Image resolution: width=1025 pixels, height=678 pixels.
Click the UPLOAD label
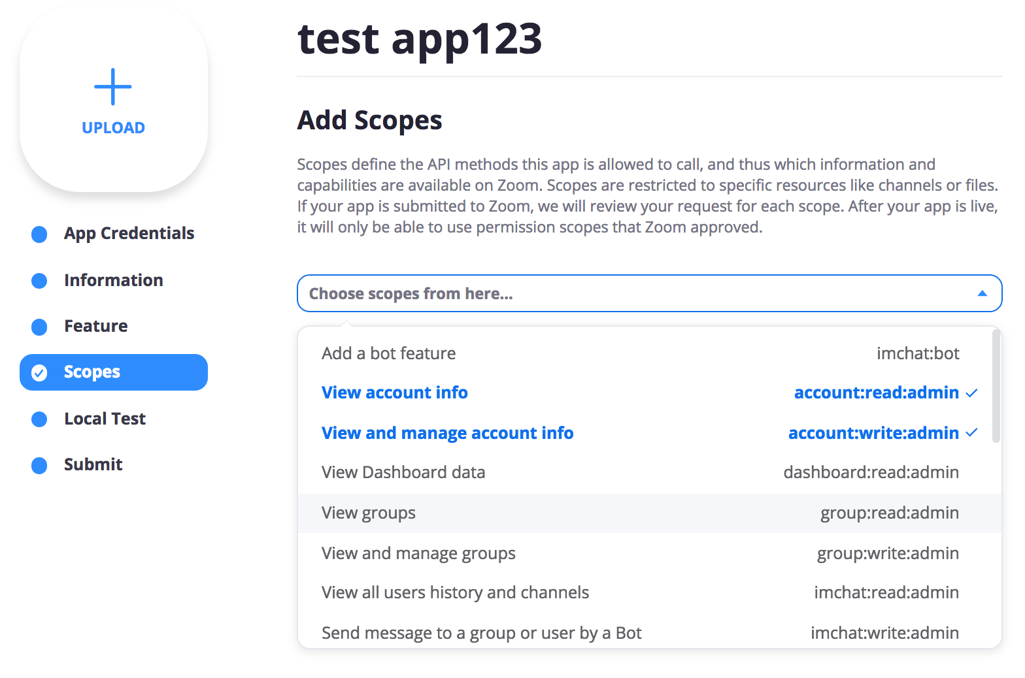(x=114, y=128)
